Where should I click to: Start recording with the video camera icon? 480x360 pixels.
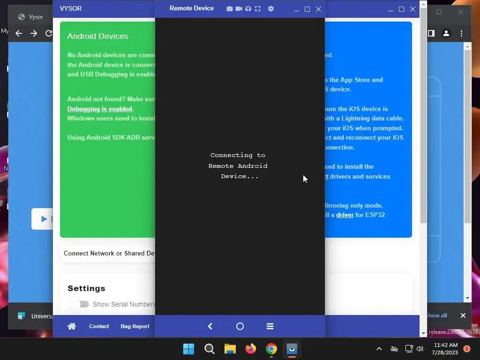click(239, 9)
